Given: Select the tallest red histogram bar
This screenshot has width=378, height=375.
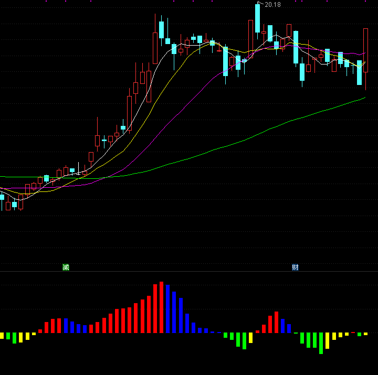Looking at the screenshot, I should 162,307.
